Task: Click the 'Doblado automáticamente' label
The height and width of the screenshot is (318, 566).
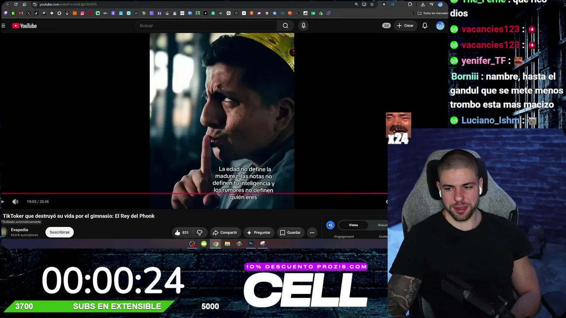Action: [22, 222]
